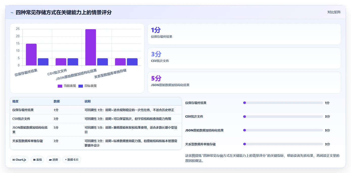Click the JSON原始数据加结构化结果 chart axis label
351x173 pixels.
coord(77,75)
